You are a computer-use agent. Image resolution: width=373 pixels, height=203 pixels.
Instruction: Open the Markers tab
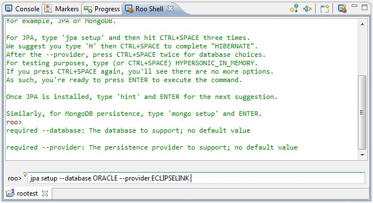[x=62, y=9]
